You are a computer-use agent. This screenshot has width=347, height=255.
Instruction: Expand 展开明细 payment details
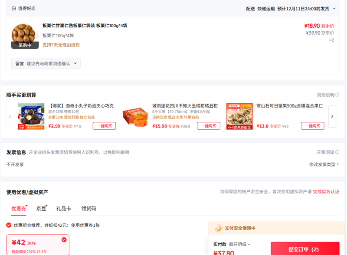[239, 244]
